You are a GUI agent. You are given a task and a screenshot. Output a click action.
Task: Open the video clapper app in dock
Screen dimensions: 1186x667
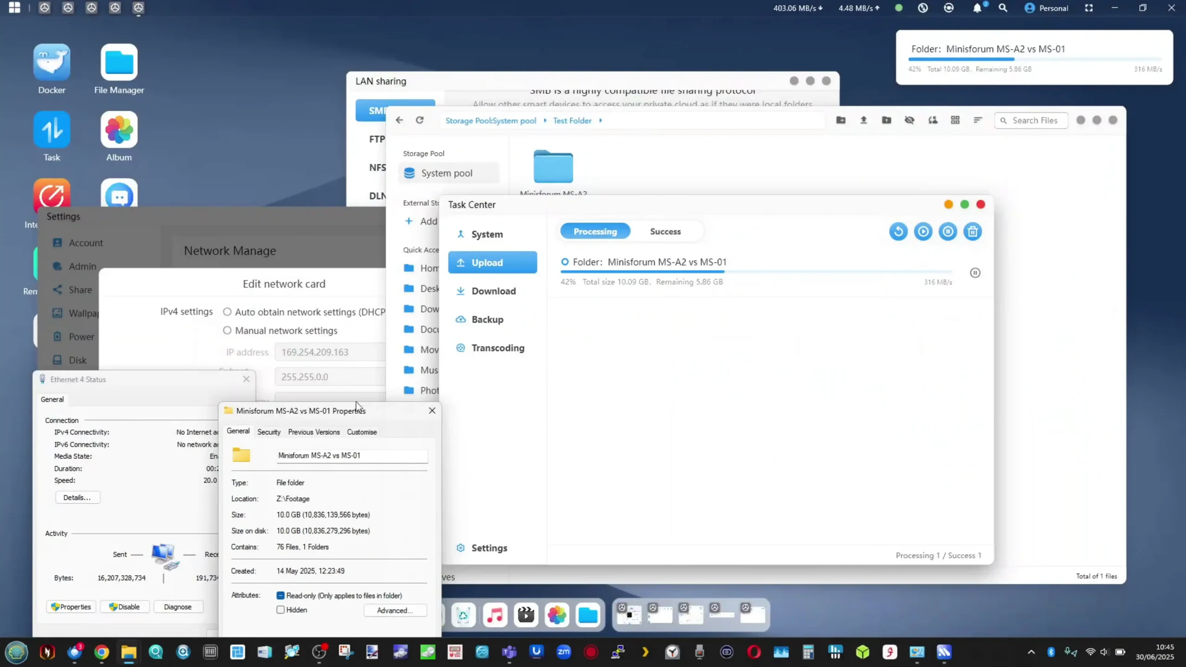(526, 615)
